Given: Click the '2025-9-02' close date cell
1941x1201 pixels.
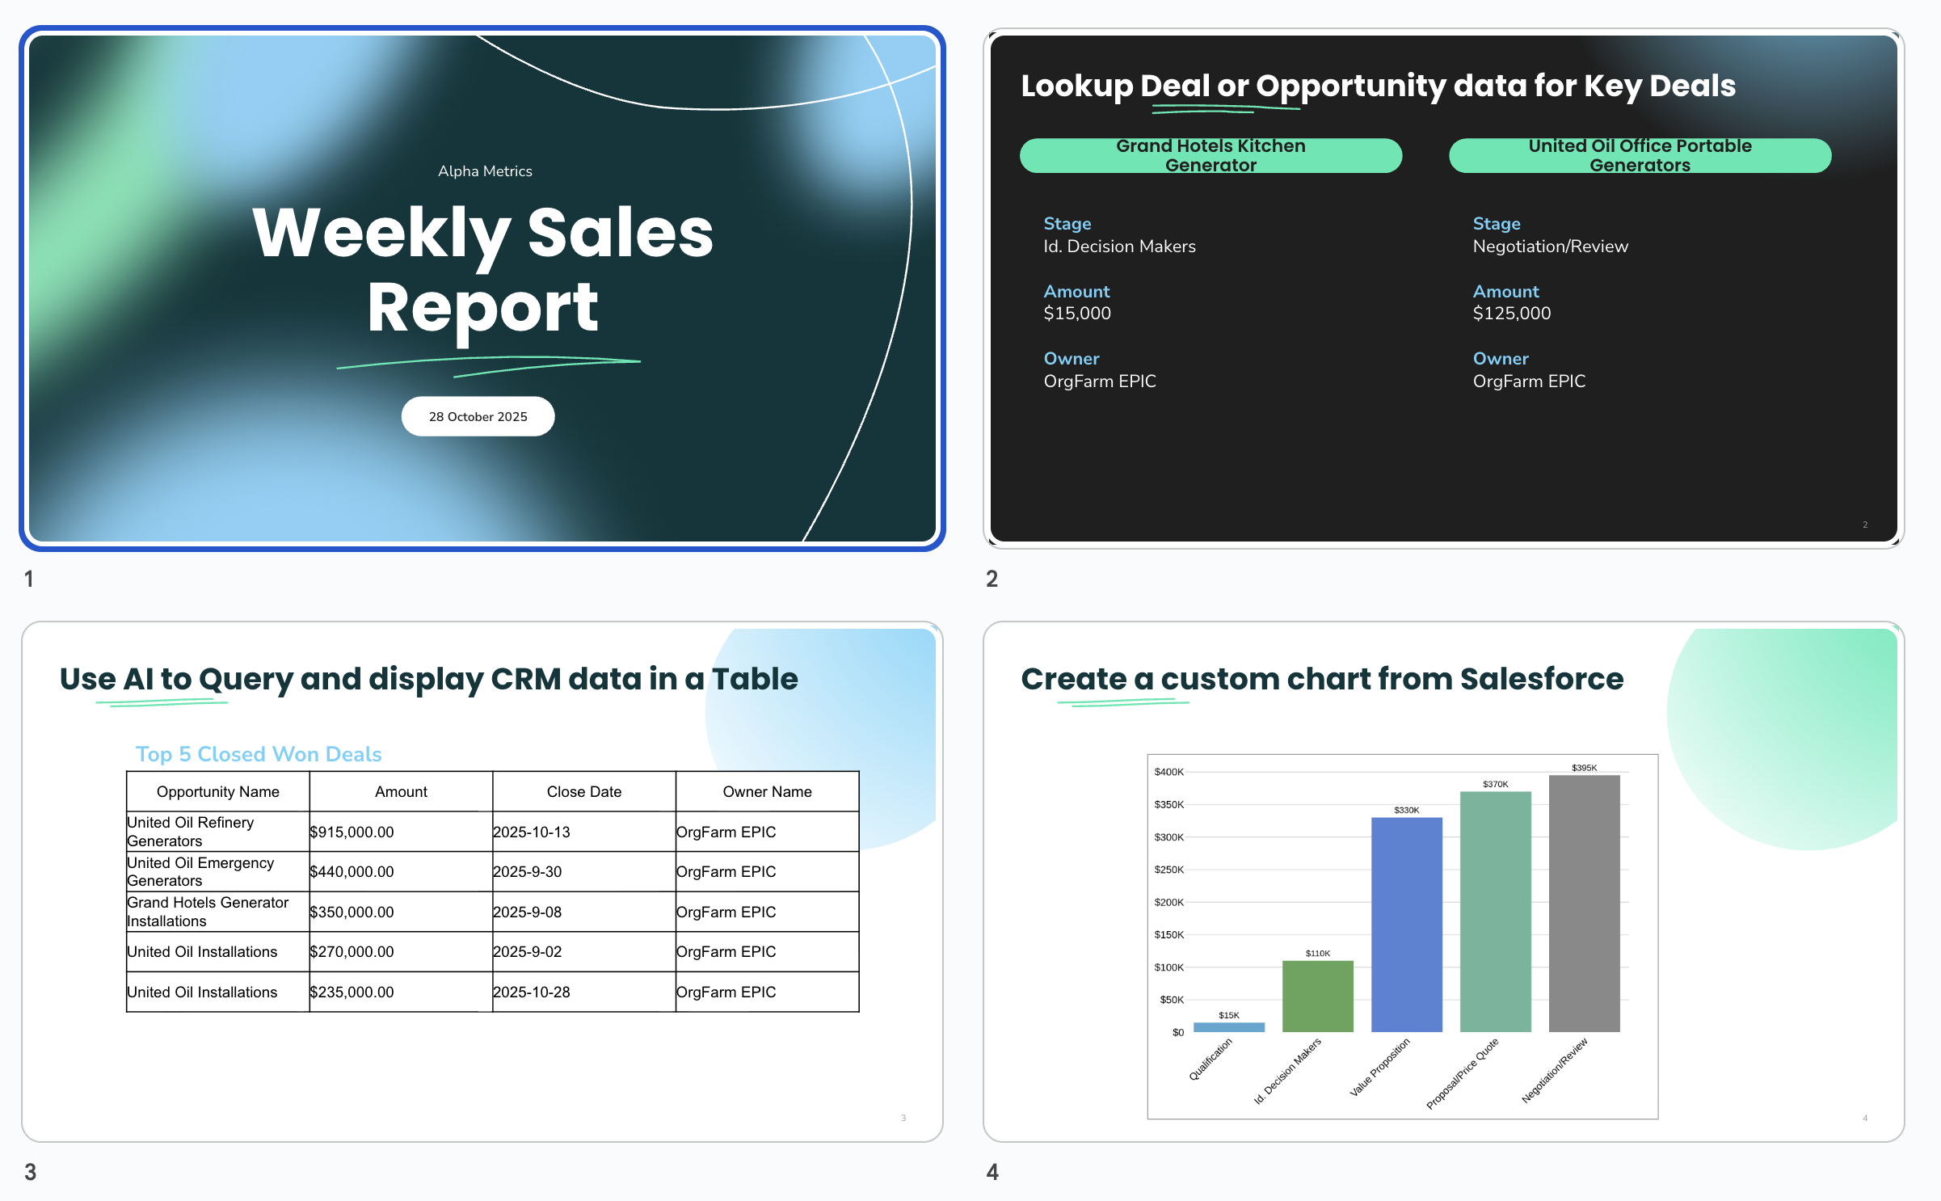Looking at the screenshot, I should pyautogui.click(x=584, y=952).
